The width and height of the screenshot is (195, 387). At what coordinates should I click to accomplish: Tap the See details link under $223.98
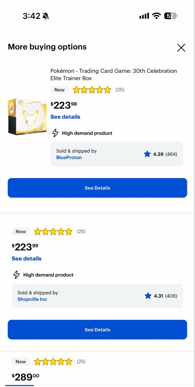pos(65,117)
